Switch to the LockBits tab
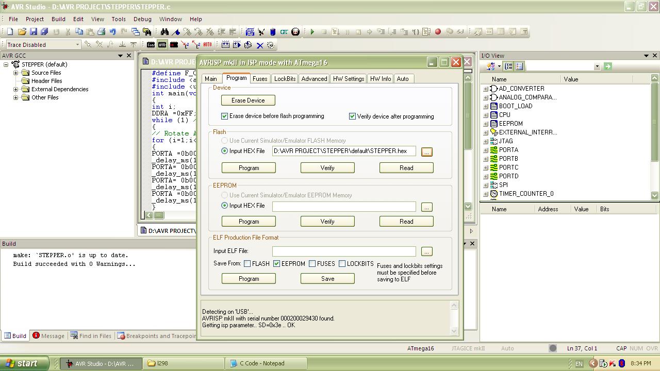This screenshot has width=660, height=371. [x=285, y=79]
